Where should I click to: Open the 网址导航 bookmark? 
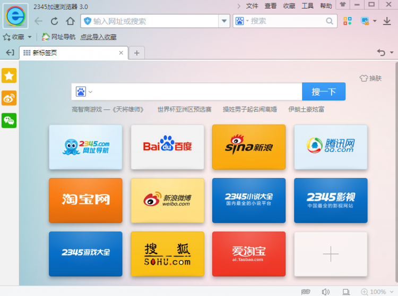point(58,37)
